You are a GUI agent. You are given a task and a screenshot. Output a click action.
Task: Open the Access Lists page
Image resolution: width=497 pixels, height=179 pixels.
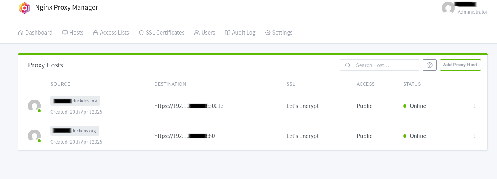point(111,33)
